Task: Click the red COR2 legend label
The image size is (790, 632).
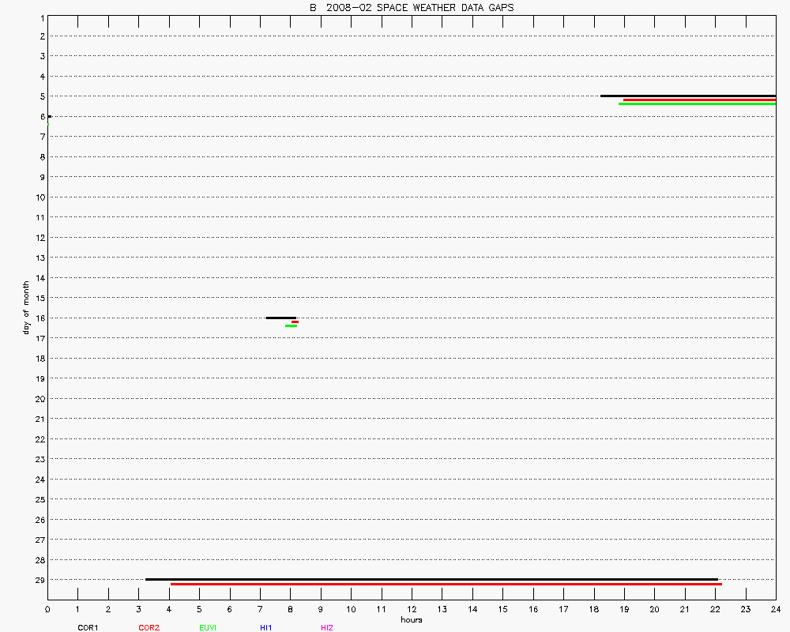Action: click(149, 627)
